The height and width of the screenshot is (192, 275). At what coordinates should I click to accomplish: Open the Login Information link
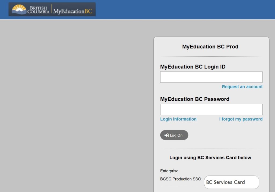[178, 119]
